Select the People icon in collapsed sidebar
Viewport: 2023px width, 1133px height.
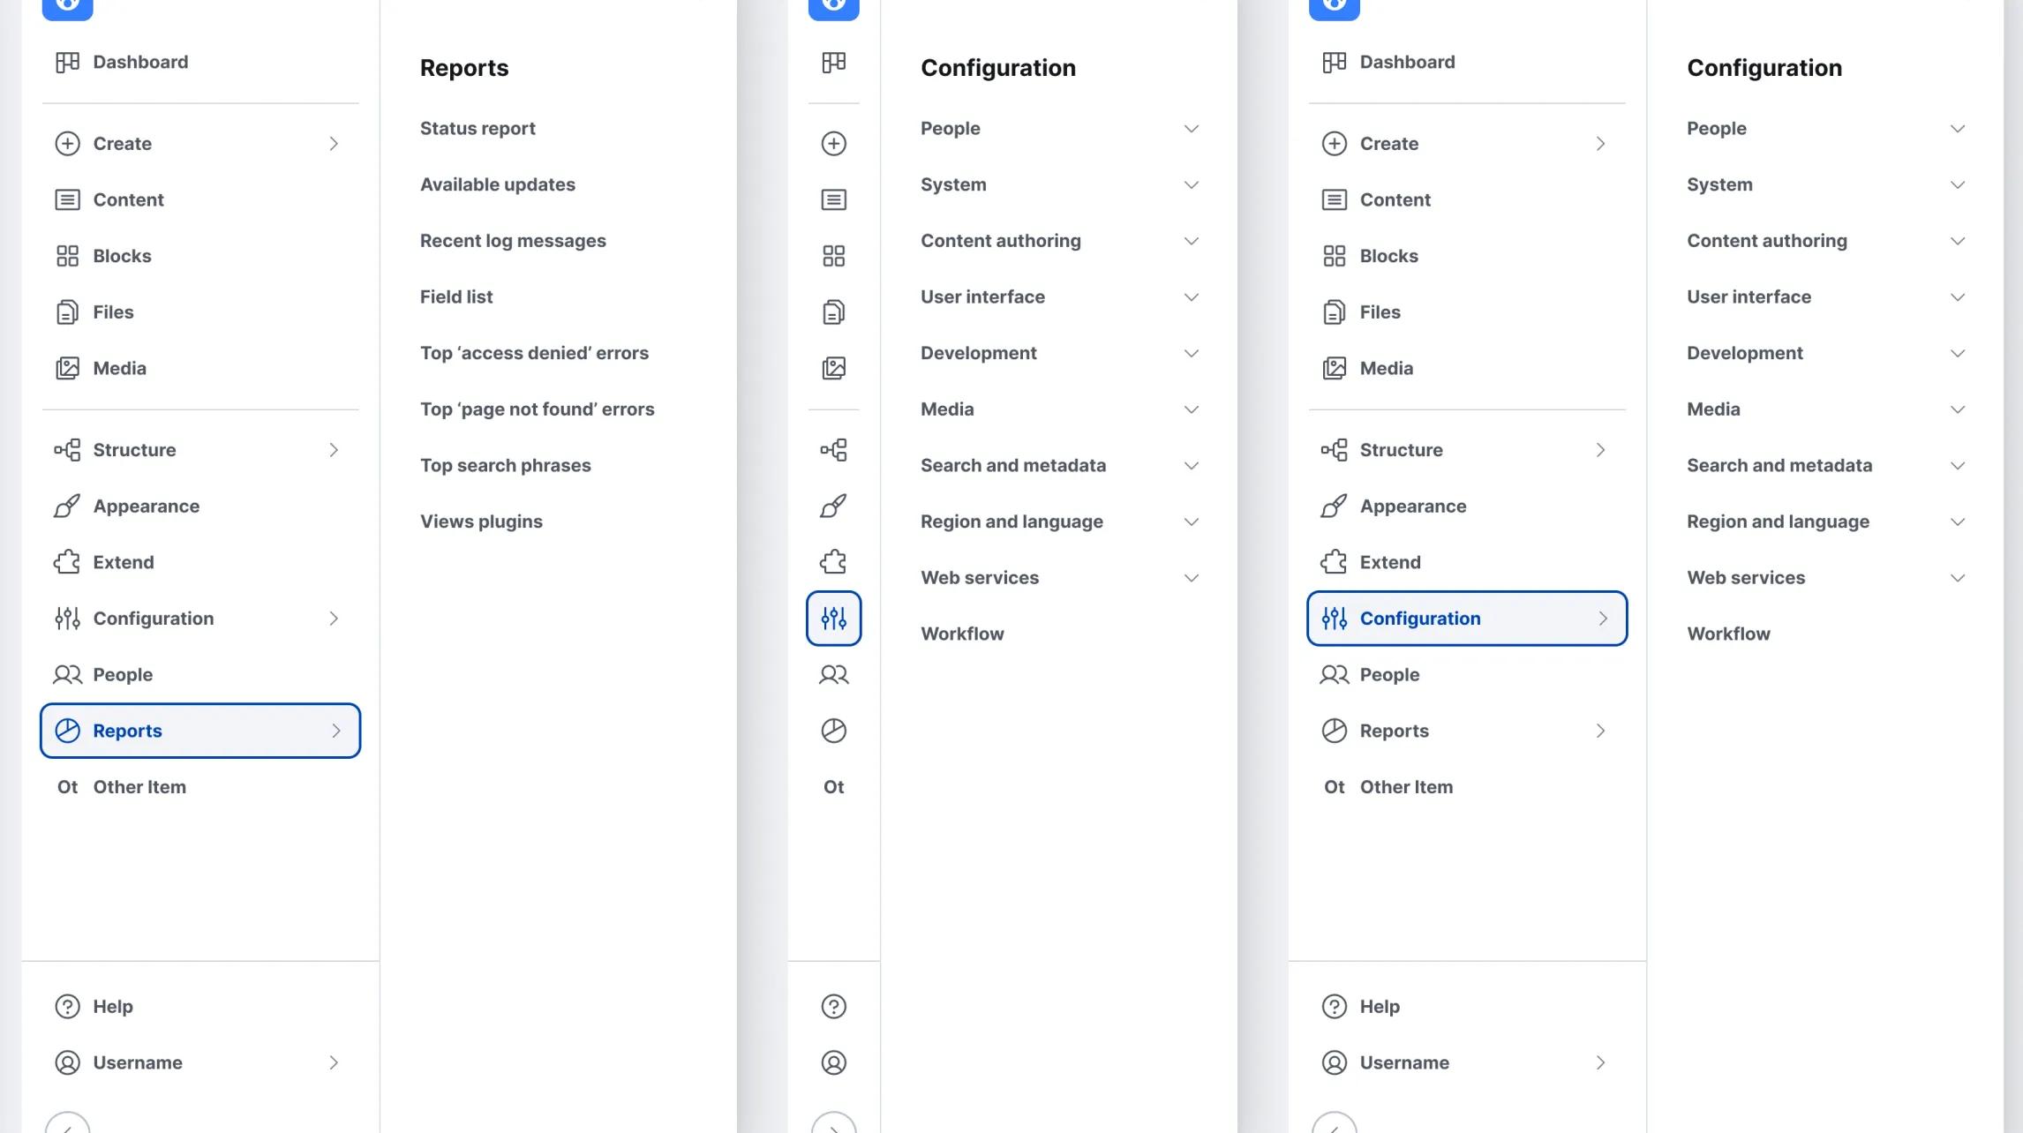(x=833, y=674)
